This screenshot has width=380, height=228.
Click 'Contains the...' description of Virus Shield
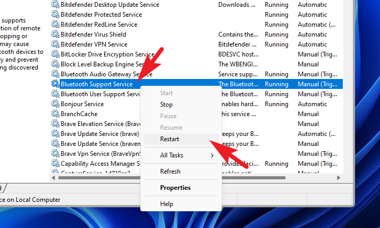point(238,35)
